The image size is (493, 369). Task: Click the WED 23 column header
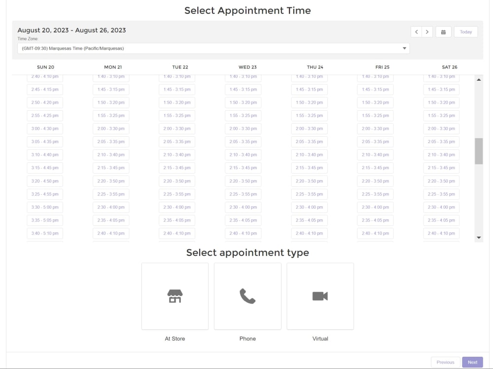247,67
